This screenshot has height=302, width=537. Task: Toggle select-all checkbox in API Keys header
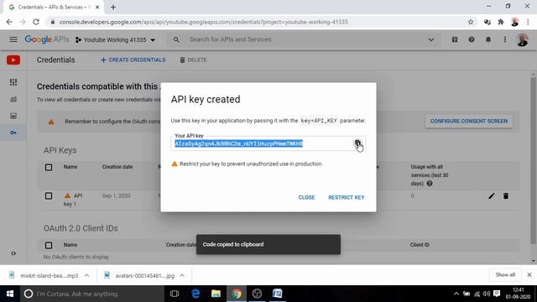click(49, 167)
